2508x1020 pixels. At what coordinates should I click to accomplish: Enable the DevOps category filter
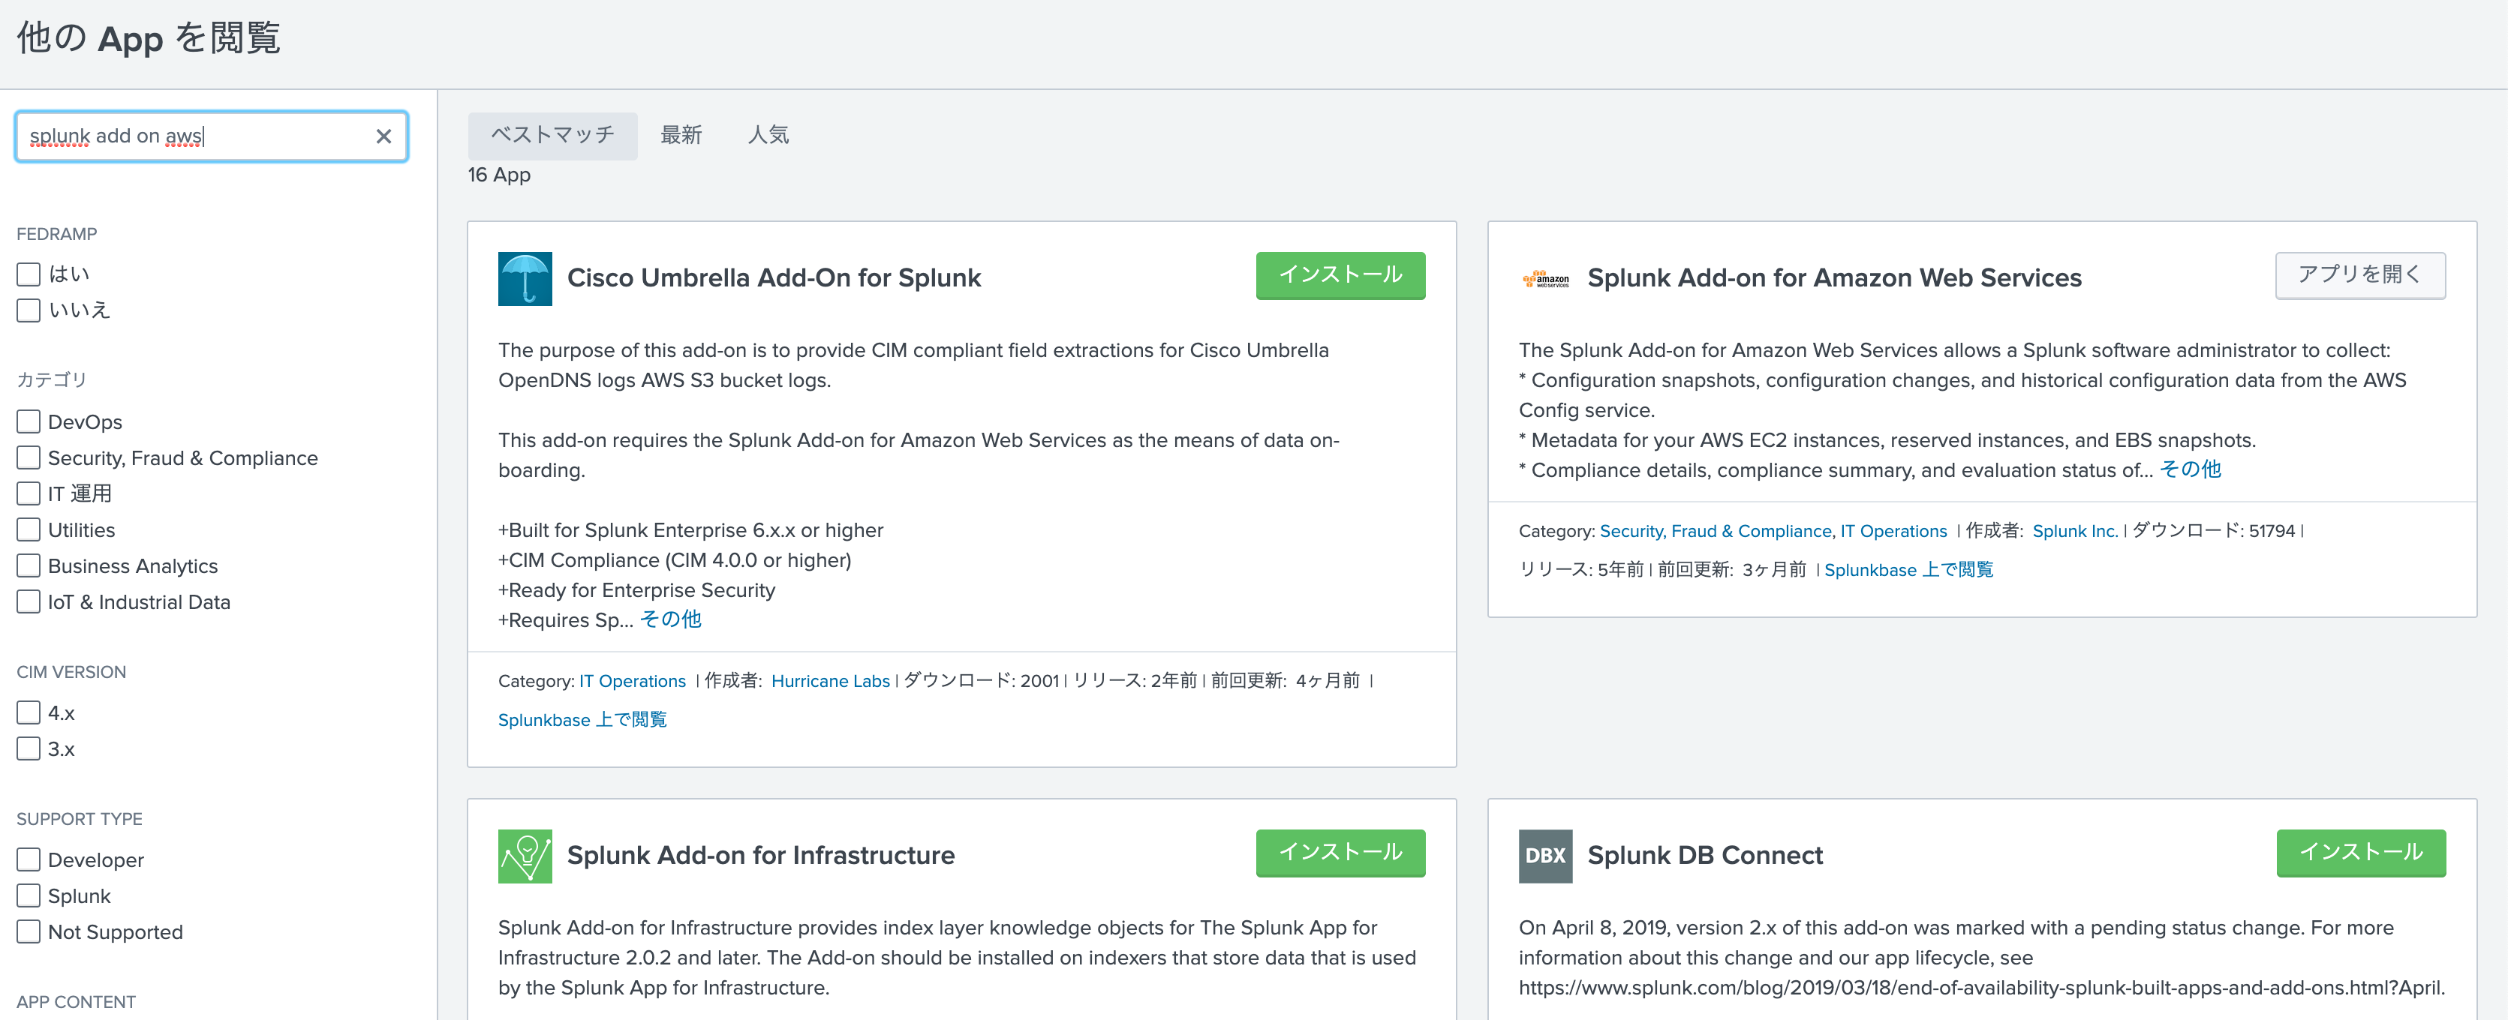point(29,421)
